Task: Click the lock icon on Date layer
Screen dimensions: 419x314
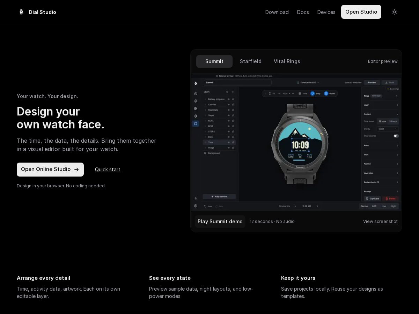Action: [x=233, y=137]
